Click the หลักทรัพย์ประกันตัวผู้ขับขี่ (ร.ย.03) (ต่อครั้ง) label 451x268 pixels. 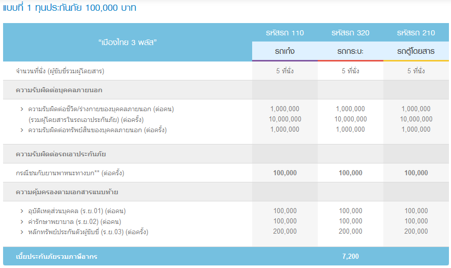pyautogui.click(x=88, y=232)
